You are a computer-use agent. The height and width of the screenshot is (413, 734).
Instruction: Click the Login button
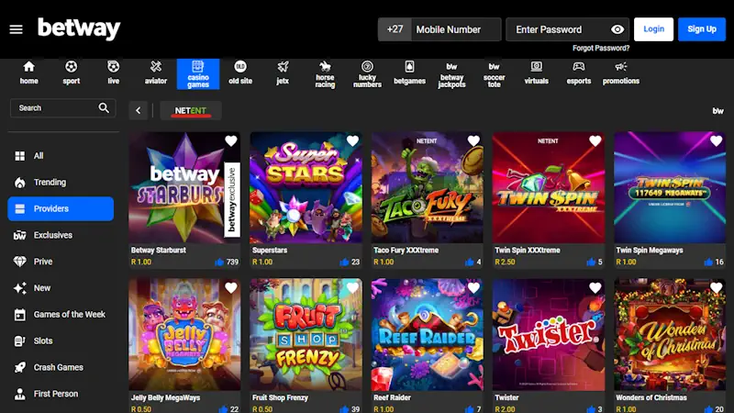(x=653, y=29)
